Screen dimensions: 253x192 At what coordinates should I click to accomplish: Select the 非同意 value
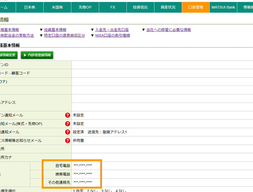tap(78, 140)
